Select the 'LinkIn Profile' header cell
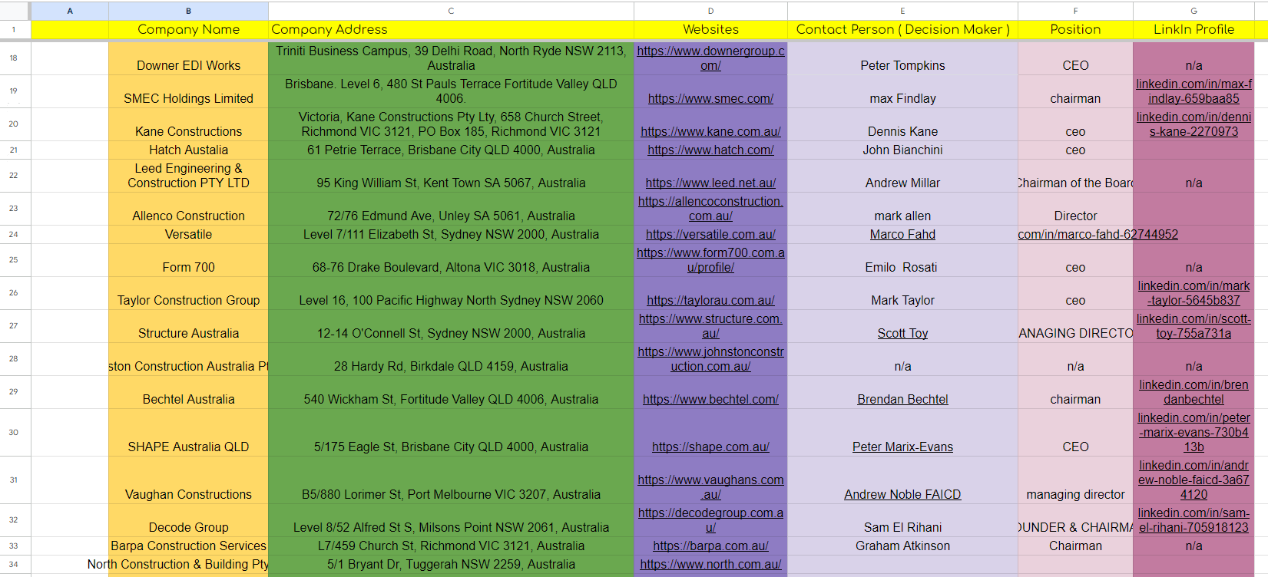The height and width of the screenshot is (577, 1268). click(x=1194, y=29)
